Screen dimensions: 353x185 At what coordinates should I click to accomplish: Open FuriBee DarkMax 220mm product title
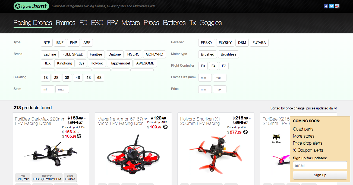[x=40, y=121]
